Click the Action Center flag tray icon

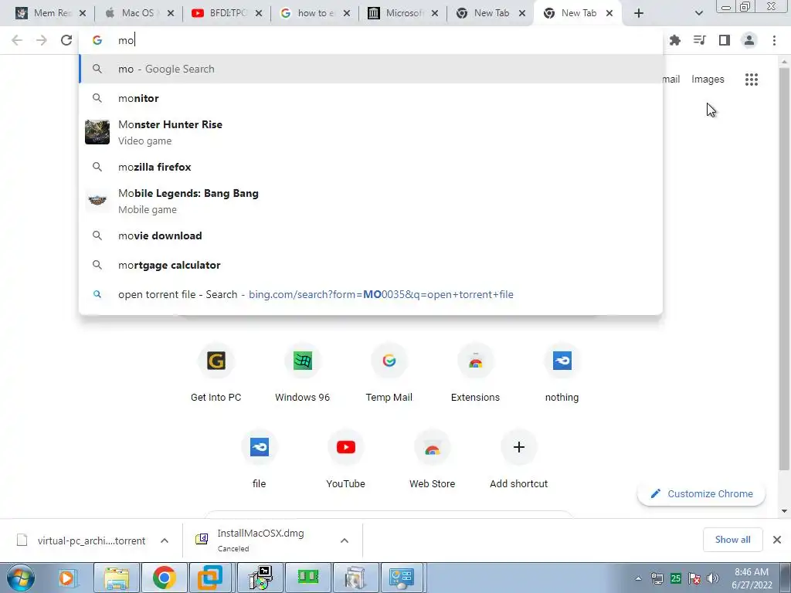click(694, 578)
